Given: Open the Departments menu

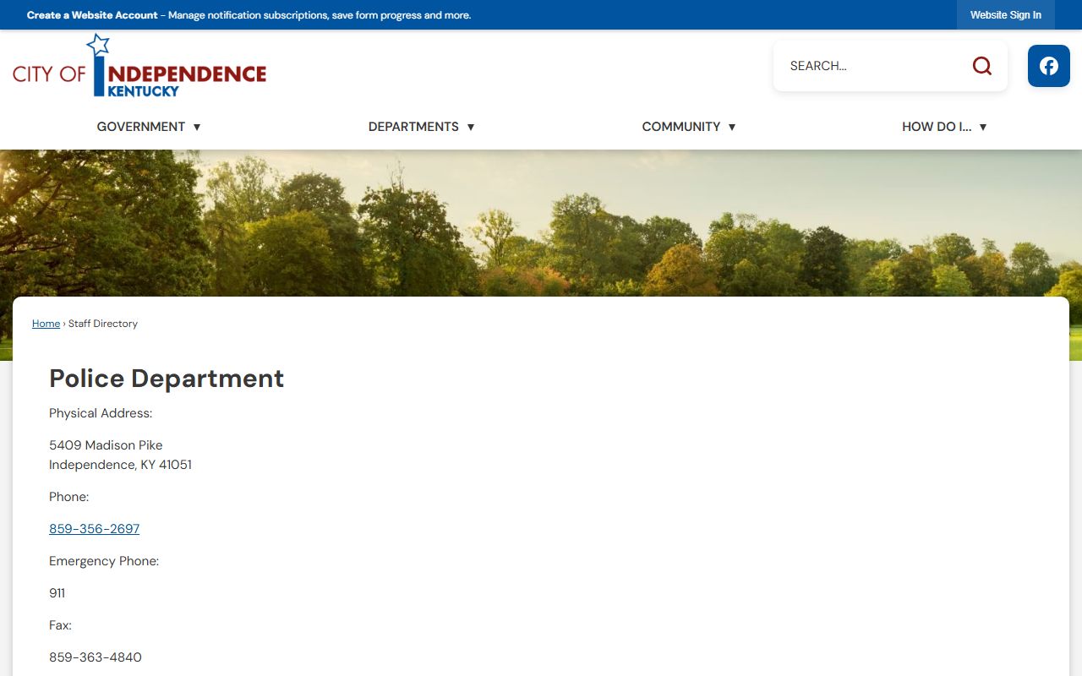Looking at the screenshot, I should coord(413,127).
